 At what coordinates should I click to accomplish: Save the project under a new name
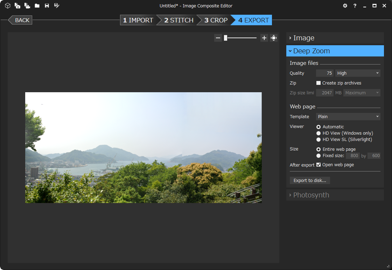coord(56,6)
